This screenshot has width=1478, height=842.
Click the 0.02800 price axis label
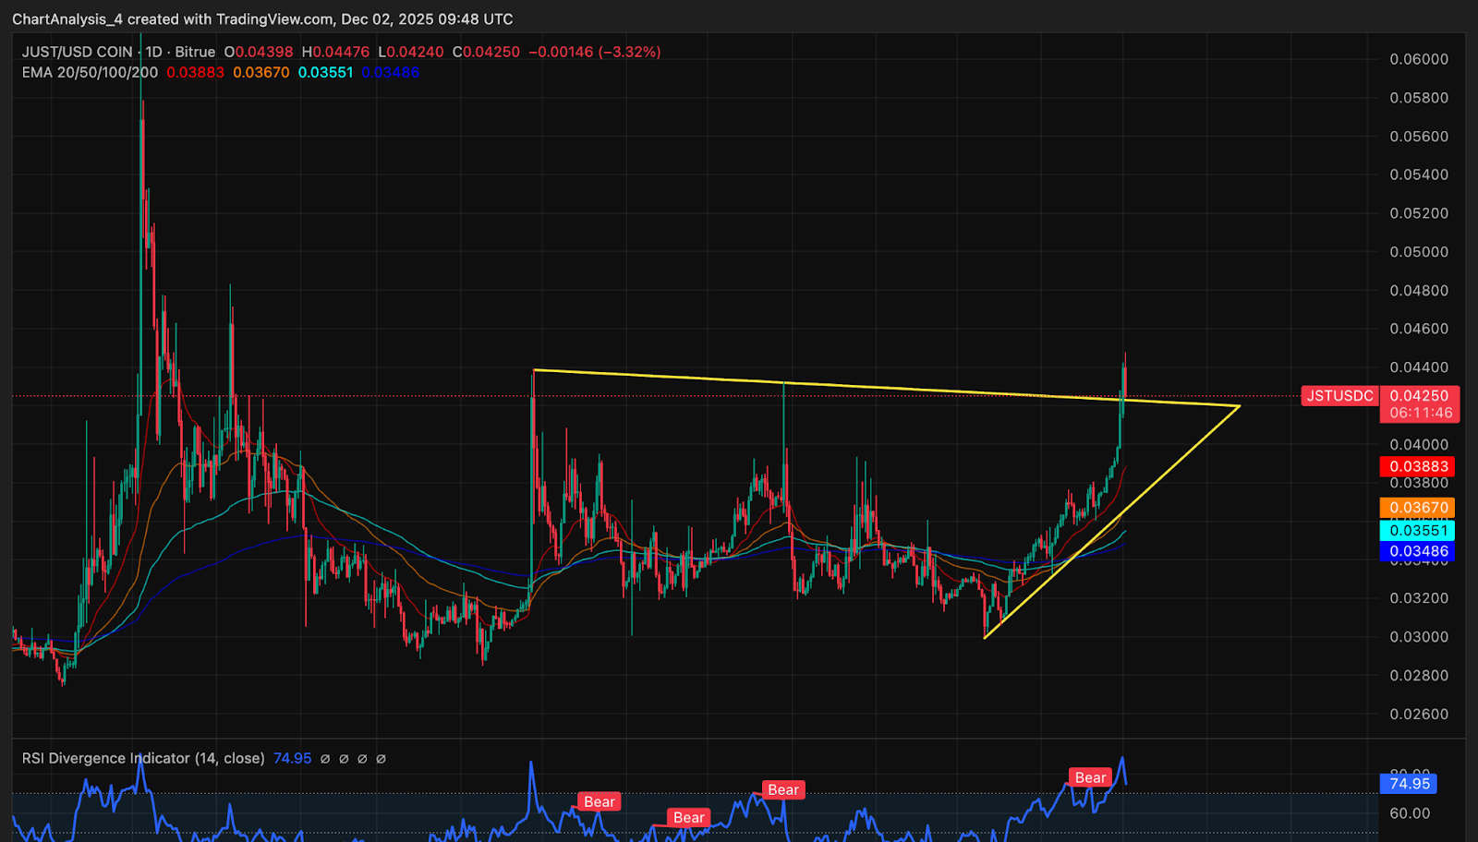click(1419, 676)
